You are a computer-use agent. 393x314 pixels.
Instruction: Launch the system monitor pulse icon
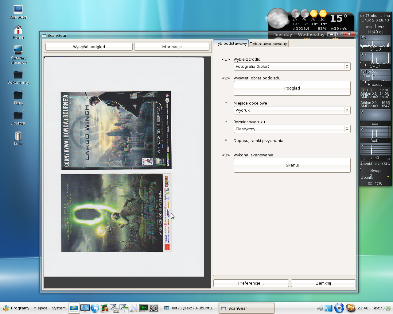point(144,308)
